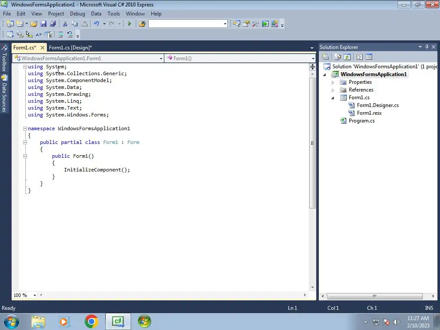The width and height of the screenshot is (440, 330).
Task: Close the Form1.cs* code tab
Action: (x=43, y=48)
